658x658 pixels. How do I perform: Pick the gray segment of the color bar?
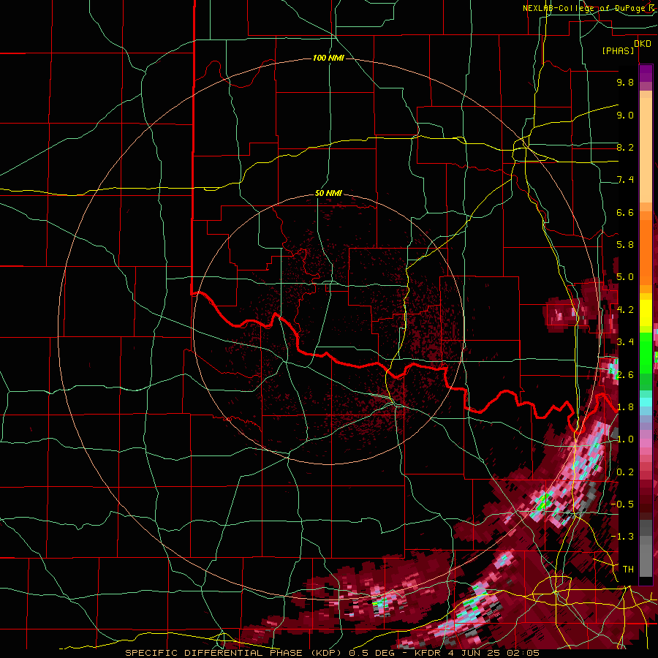click(646, 548)
